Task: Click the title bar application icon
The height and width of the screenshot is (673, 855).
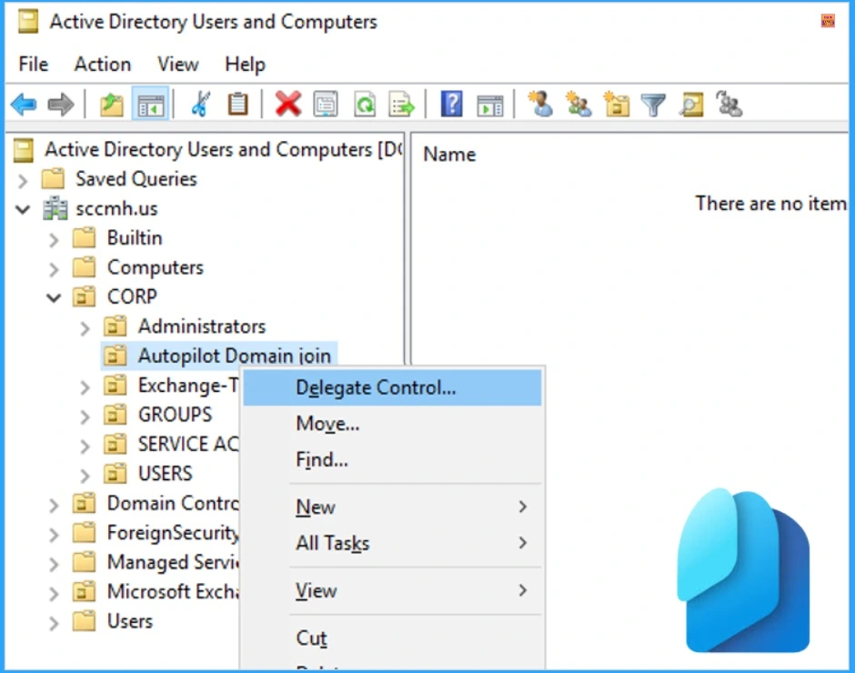Action: click(x=28, y=22)
